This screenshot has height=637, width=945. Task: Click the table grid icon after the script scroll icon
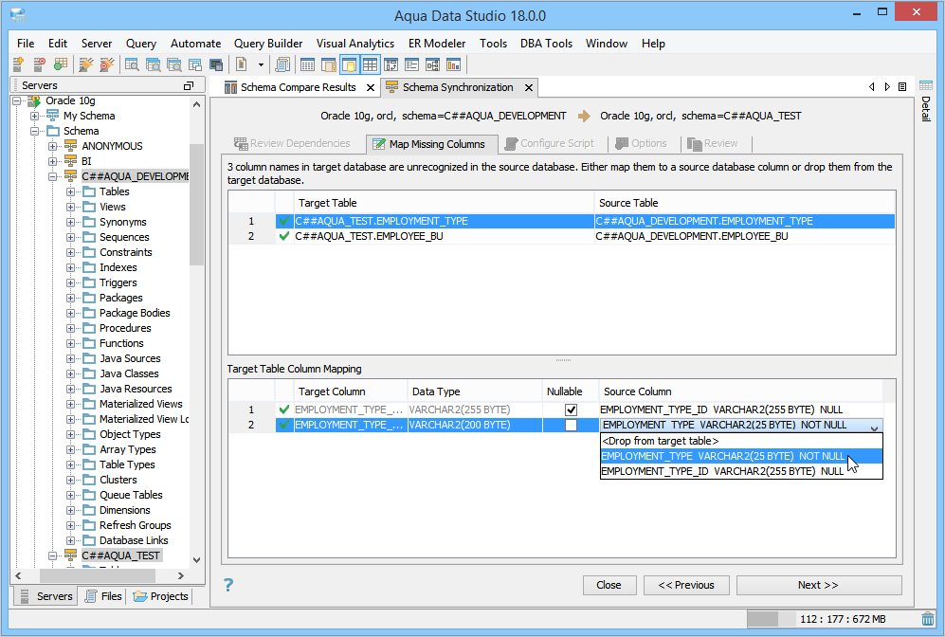tap(307, 64)
